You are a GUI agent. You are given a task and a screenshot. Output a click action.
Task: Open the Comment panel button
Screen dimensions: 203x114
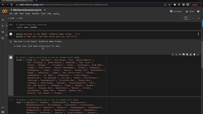[x=176, y=11]
